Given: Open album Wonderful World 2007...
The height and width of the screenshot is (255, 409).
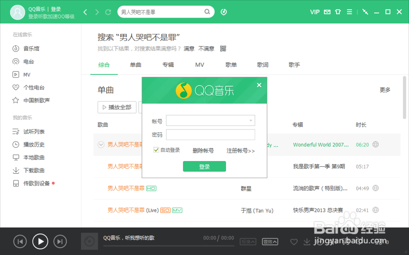Looking at the screenshot, I should [x=321, y=145].
